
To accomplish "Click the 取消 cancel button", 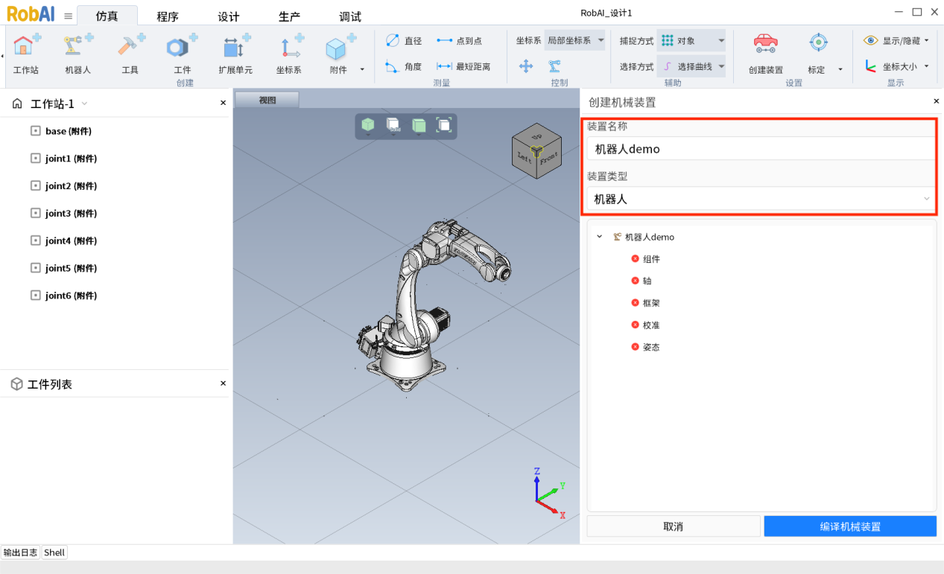I will point(674,526).
